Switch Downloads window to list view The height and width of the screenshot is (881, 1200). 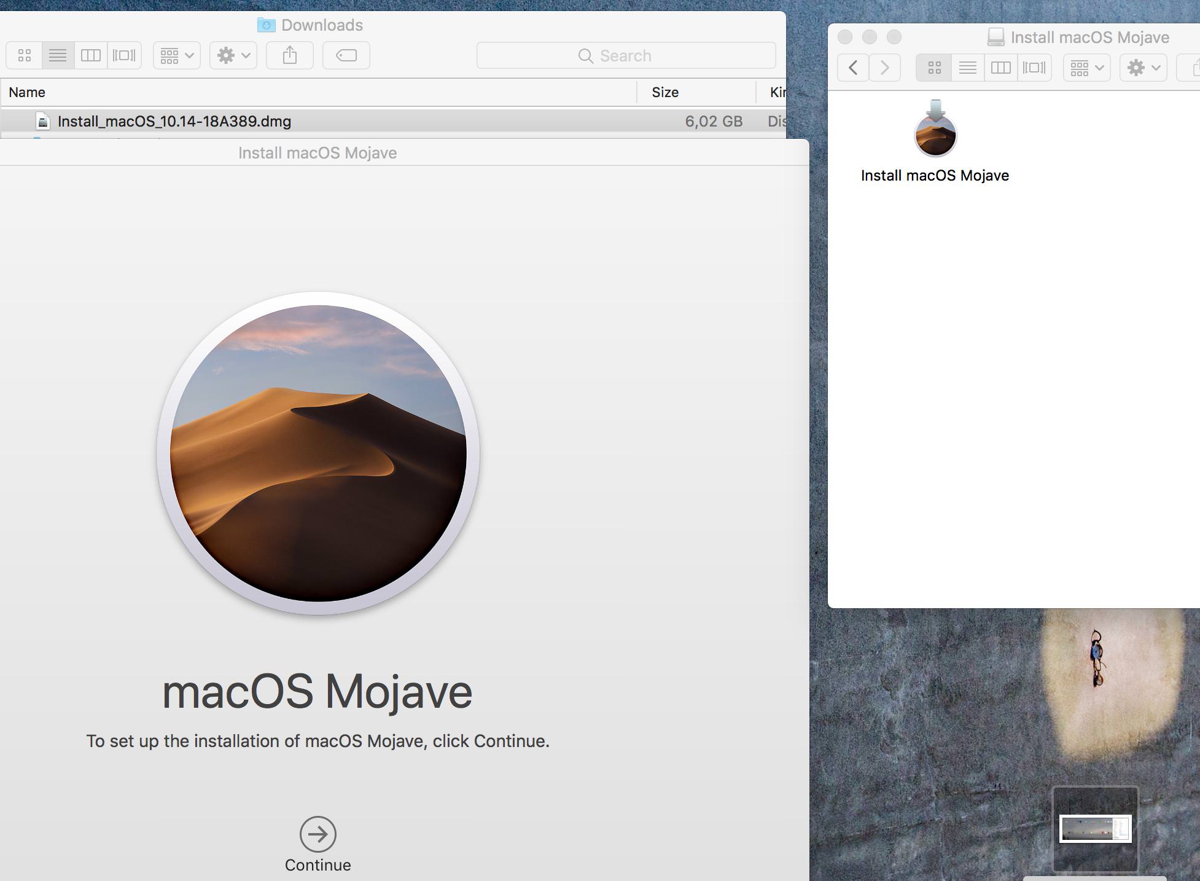point(58,56)
